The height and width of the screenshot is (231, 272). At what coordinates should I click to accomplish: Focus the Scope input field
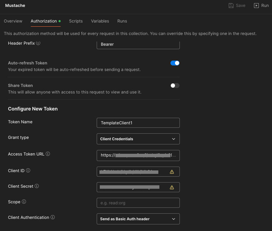click(x=138, y=203)
